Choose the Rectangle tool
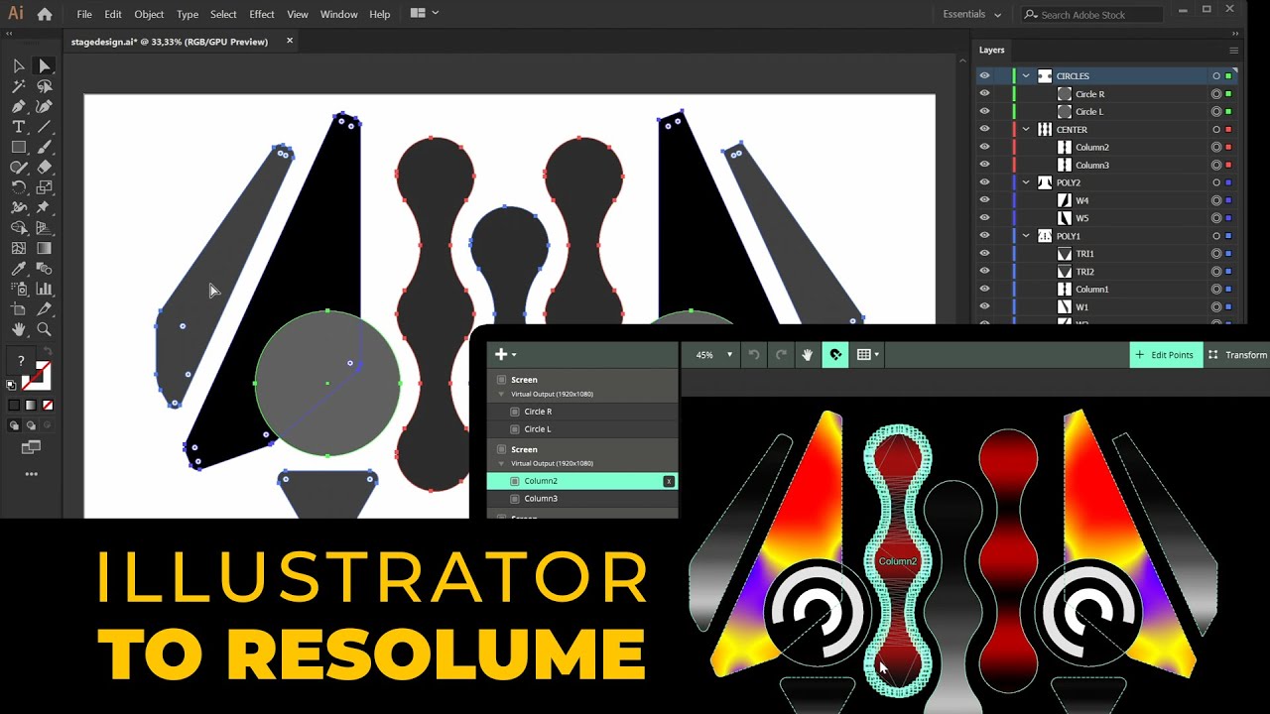This screenshot has width=1270, height=714. (x=19, y=147)
